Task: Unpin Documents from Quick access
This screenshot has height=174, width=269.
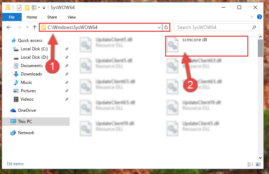Action: click(x=67, y=66)
